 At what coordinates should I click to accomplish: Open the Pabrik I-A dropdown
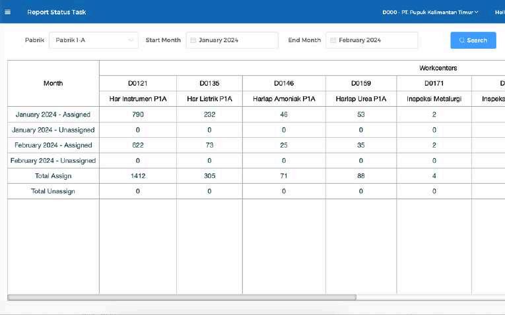pos(94,40)
